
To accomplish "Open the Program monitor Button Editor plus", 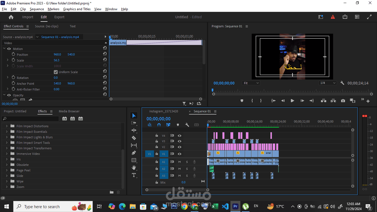I will point(368,101).
